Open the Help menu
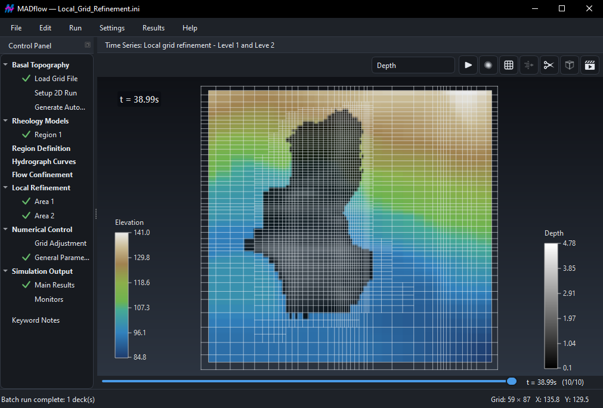The width and height of the screenshot is (603, 408). tap(190, 27)
